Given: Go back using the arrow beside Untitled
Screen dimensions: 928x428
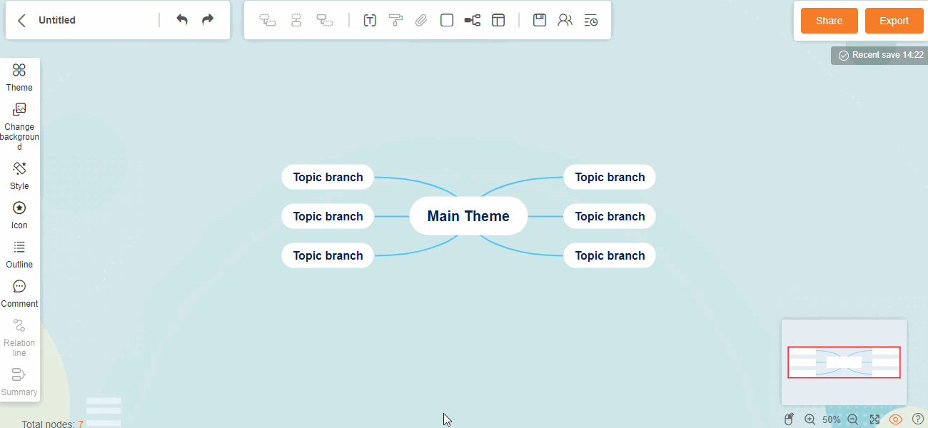Looking at the screenshot, I should click(21, 20).
